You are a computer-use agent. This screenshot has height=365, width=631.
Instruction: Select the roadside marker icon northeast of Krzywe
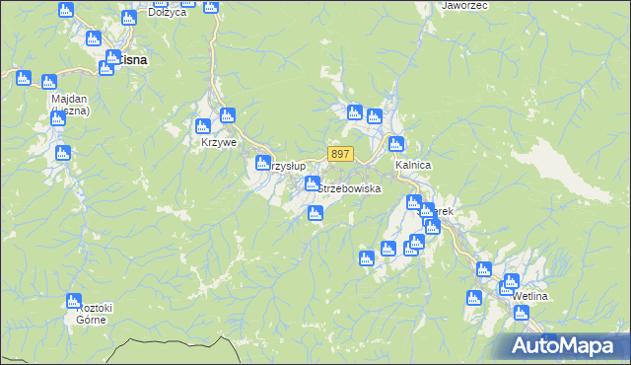228,115
